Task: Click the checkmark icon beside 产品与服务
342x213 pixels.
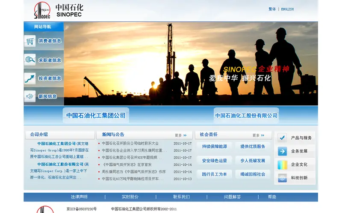Action: click(x=282, y=138)
